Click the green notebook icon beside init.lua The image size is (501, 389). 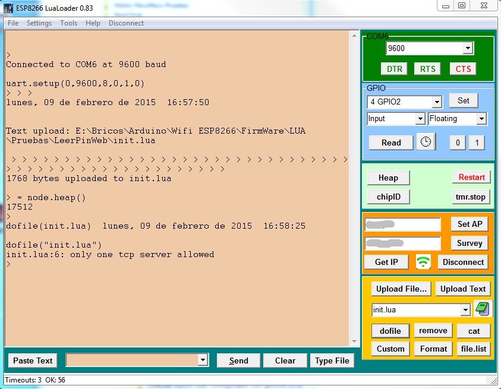tap(483, 309)
